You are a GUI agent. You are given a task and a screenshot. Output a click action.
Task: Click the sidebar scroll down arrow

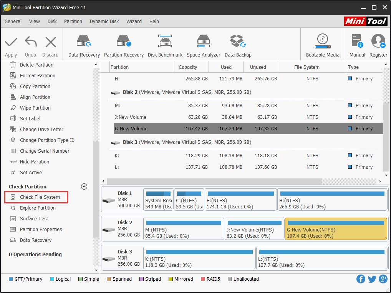point(96,270)
